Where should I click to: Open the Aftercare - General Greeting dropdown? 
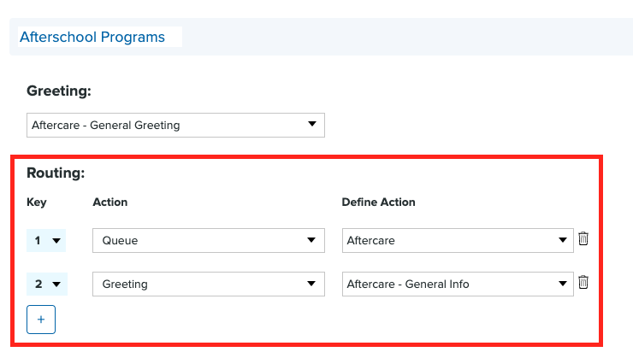175,125
